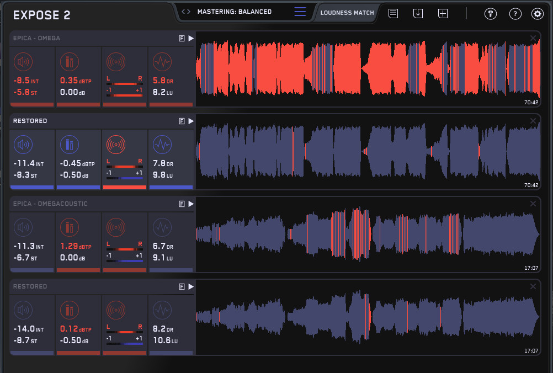Click the 70:42 duration on EPICA - OMEGA waveform

pos(531,103)
